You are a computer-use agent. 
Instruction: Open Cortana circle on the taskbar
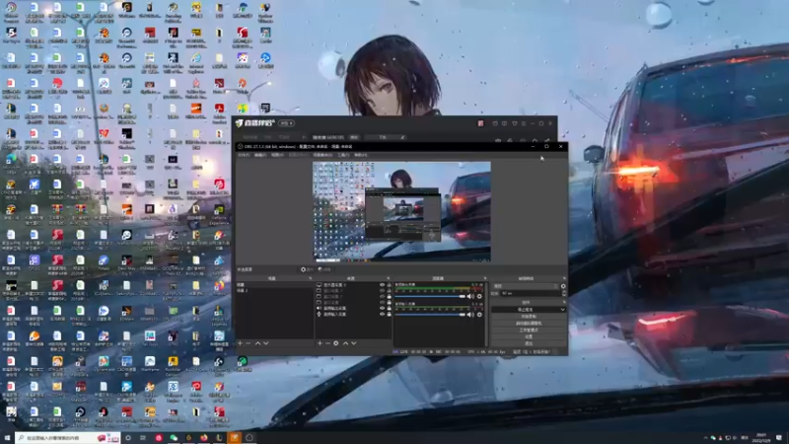tap(128, 438)
